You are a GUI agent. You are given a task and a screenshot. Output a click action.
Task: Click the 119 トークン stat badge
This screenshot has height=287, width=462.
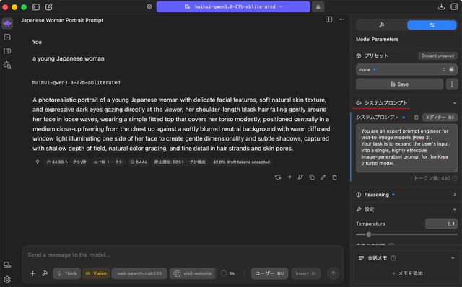pyautogui.click(x=108, y=162)
